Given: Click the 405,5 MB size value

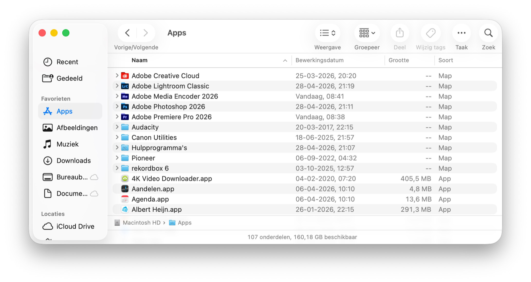Looking at the screenshot, I should (416, 178).
